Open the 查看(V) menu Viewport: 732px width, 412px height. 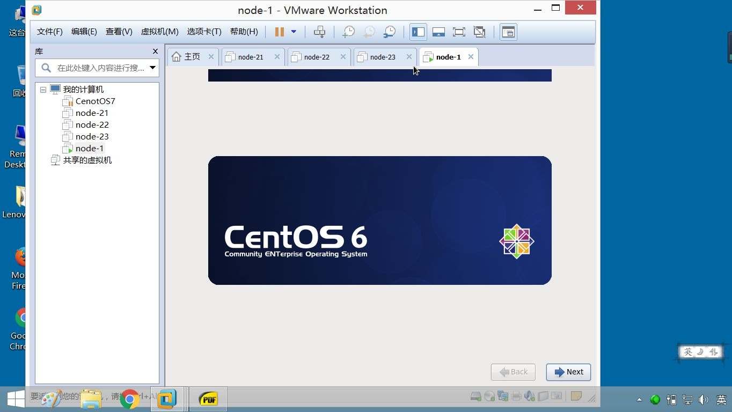(x=119, y=32)
